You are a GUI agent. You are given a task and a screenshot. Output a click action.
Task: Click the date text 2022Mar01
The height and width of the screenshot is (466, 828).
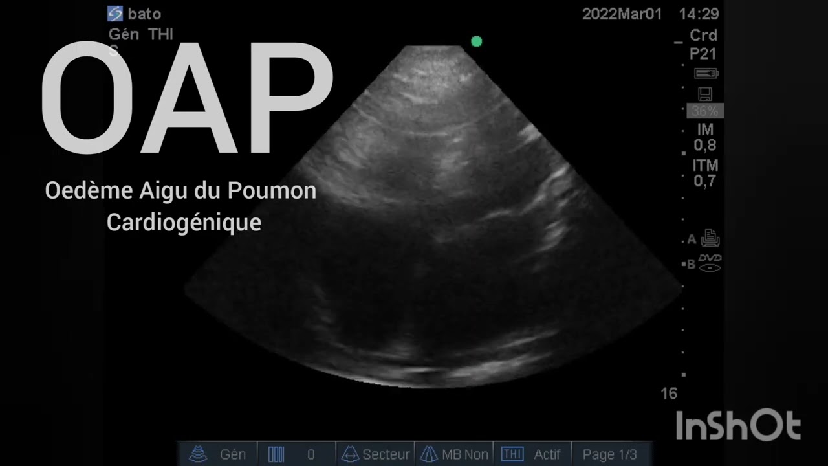click(622, 14)
